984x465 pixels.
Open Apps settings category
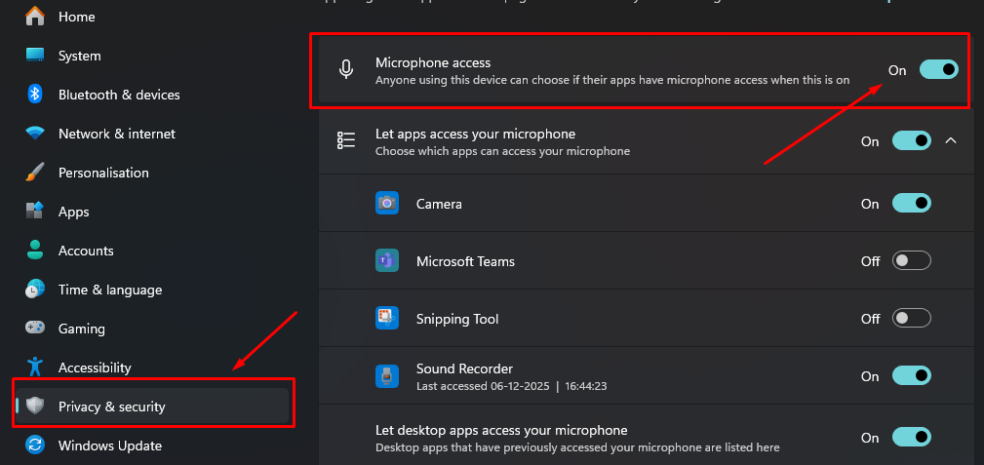(x=74, y=213)
